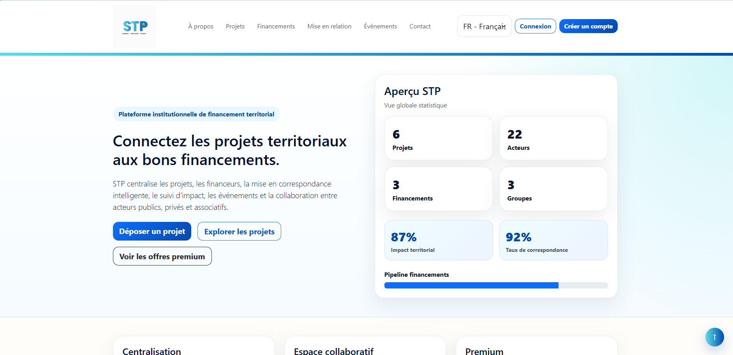Open the Contact page link
This screenshot has height=355, width=733.
[420, 26]
